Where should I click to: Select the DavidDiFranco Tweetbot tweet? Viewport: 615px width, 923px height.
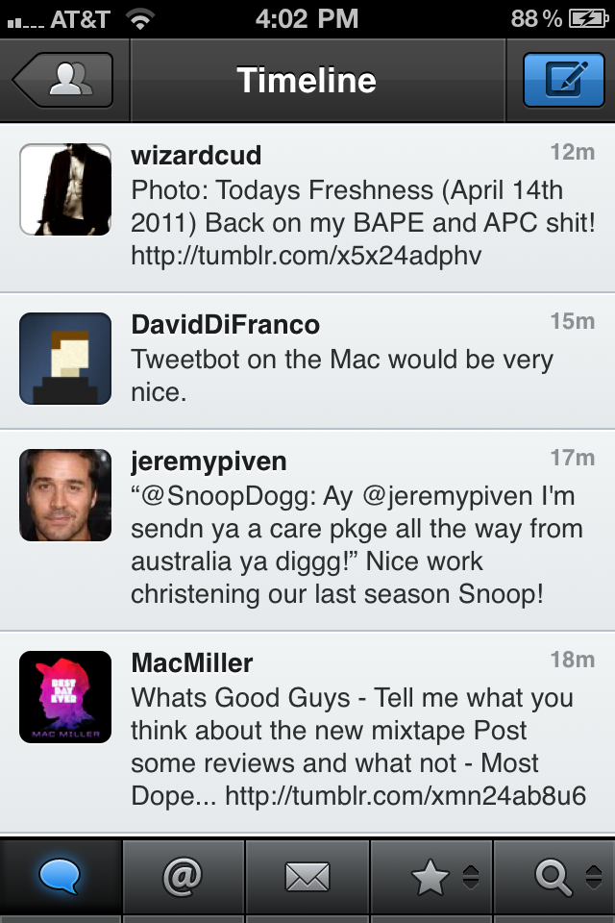307,361
